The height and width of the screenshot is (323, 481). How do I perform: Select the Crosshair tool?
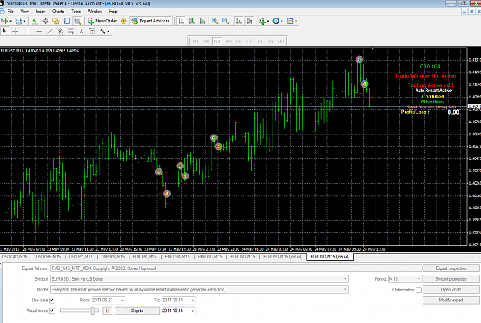(15, 32)
